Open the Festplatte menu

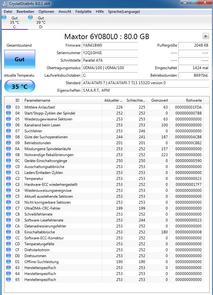83,12
